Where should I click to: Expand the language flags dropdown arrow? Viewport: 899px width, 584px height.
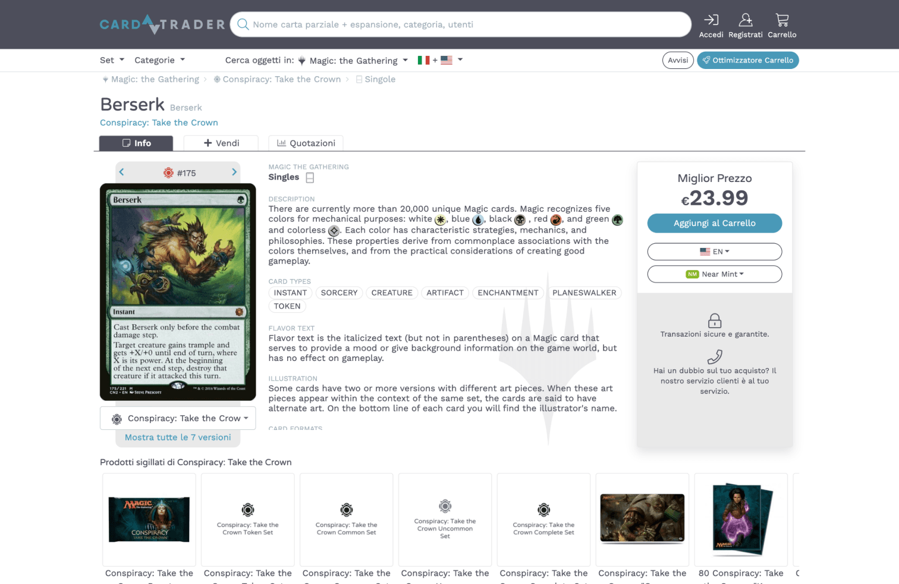[x=460, y=59]
